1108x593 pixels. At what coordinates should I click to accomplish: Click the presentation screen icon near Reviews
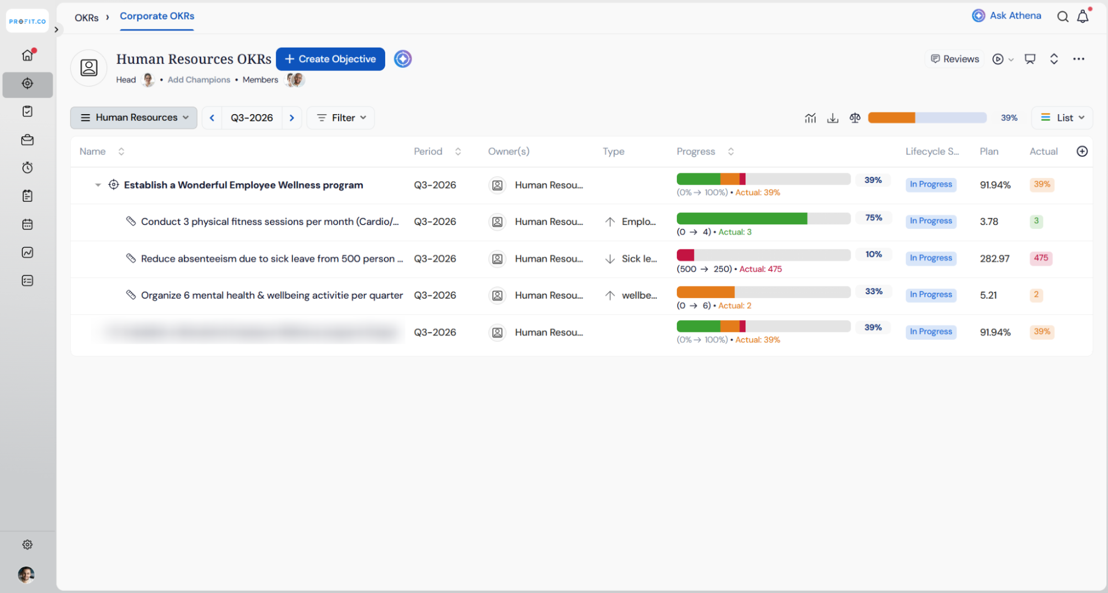(x=1030, y=59)
